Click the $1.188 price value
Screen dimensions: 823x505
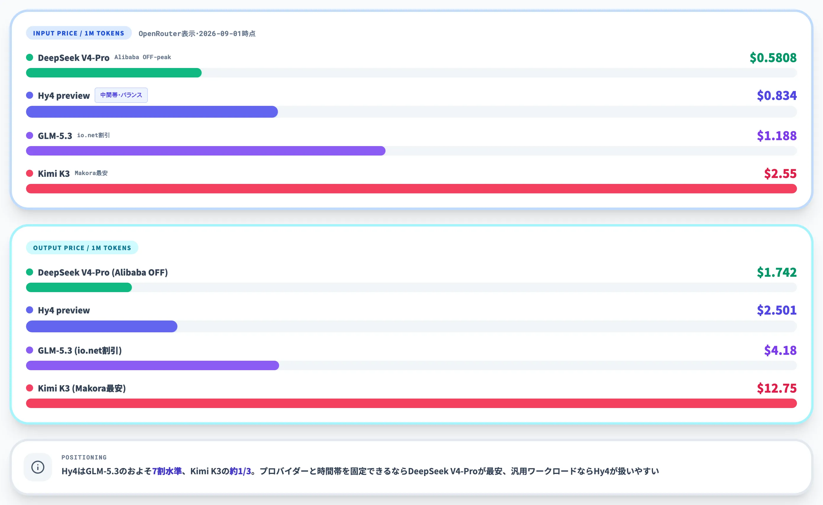(777, 136)
